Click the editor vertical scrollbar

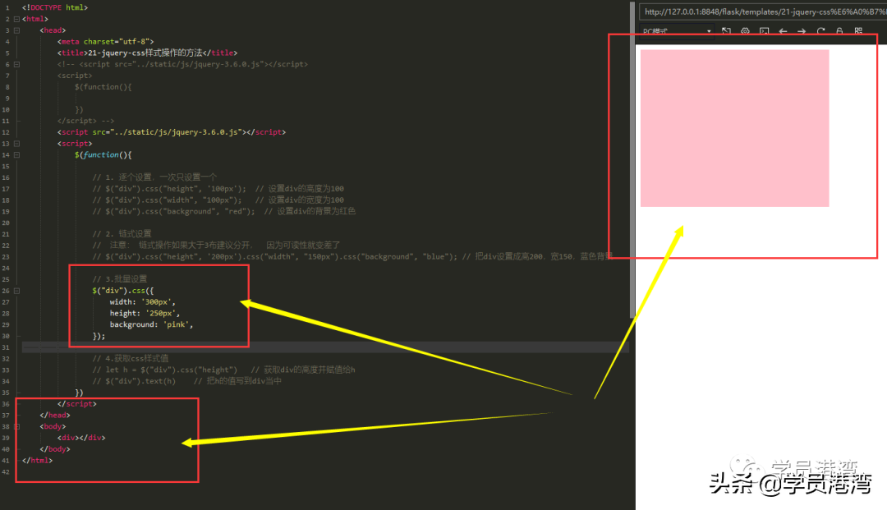click(632, 161)
